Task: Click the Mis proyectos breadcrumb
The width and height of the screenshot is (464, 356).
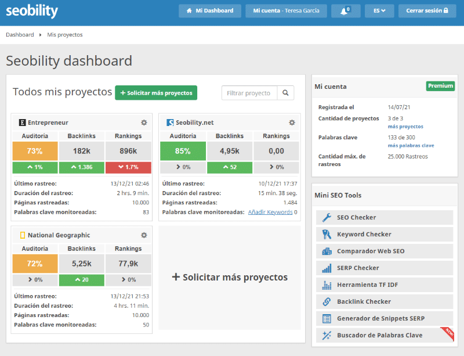Action: [x=65, y=35]
